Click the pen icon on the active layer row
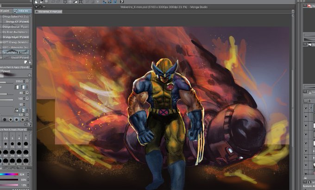Screen dimensions: 315x190 click(x=310, y=108)
